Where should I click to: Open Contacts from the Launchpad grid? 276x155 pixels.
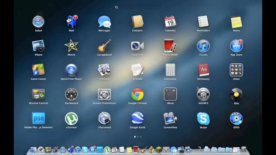tap(137, 22)
